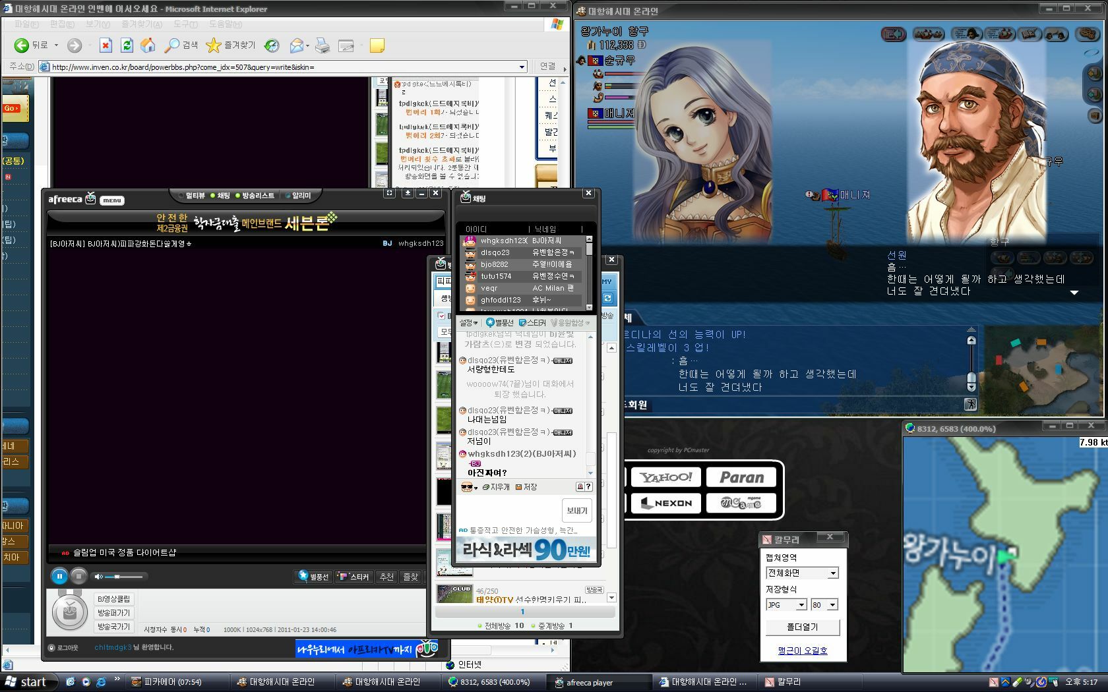
Task: Click the afreeca menu button
Action: 111,200
